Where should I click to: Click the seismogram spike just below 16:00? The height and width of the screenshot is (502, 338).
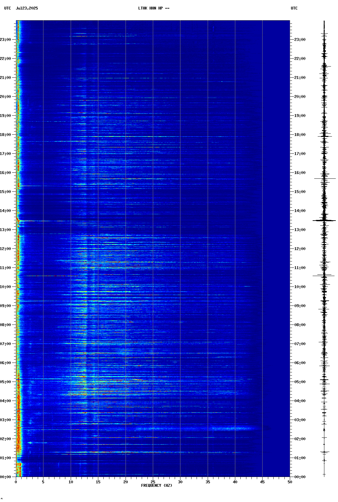point(325,178)
